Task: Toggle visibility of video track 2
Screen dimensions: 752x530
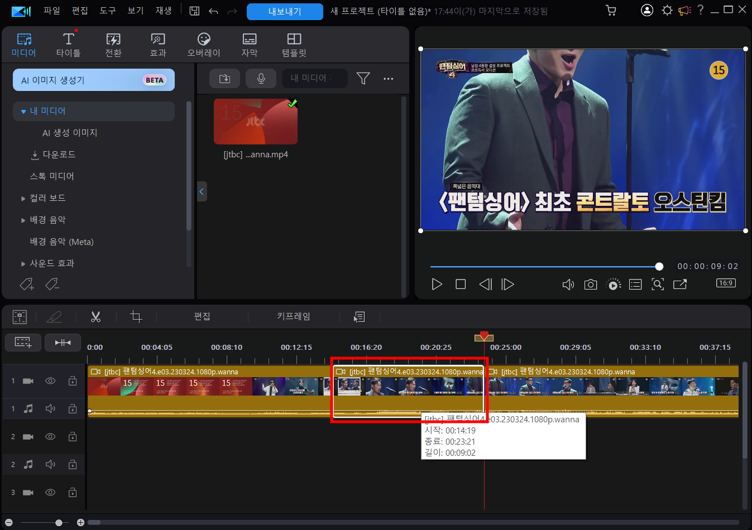Action: point(50,437)
